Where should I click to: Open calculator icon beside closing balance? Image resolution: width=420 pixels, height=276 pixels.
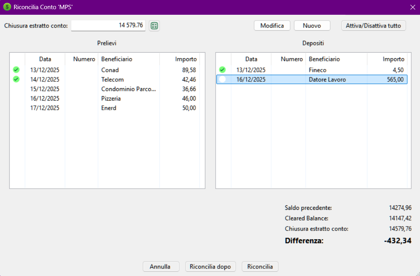coord(154,26)
